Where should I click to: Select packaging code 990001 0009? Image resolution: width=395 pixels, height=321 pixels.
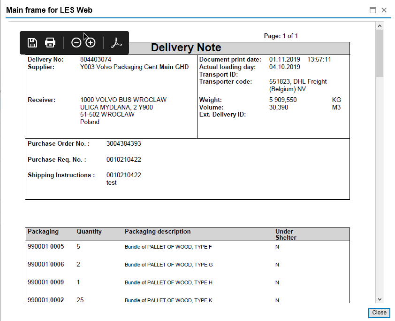tap(46, 282)
